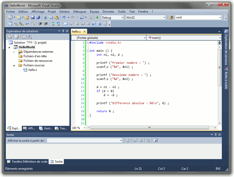Toggle word wrap in the Sortie panel
The image size is (234, 177).
[x=155, y=140]
